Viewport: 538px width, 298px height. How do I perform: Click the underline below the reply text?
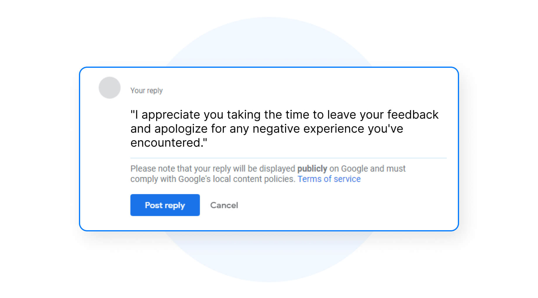288,158
